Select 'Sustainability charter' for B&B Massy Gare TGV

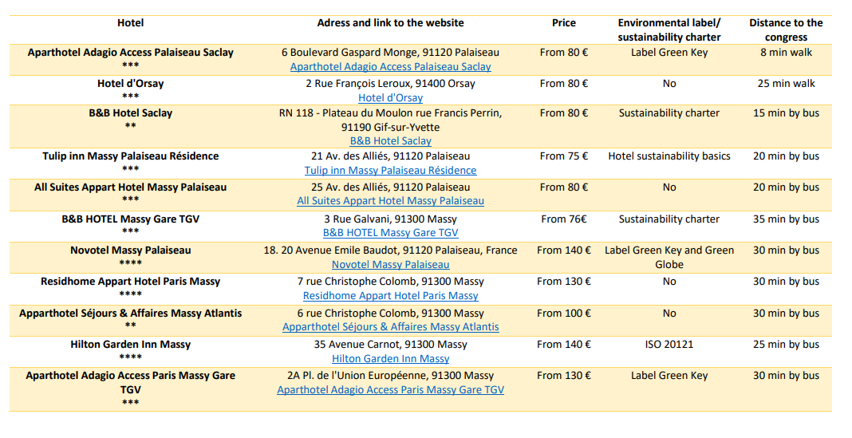(x=669, y=219)
